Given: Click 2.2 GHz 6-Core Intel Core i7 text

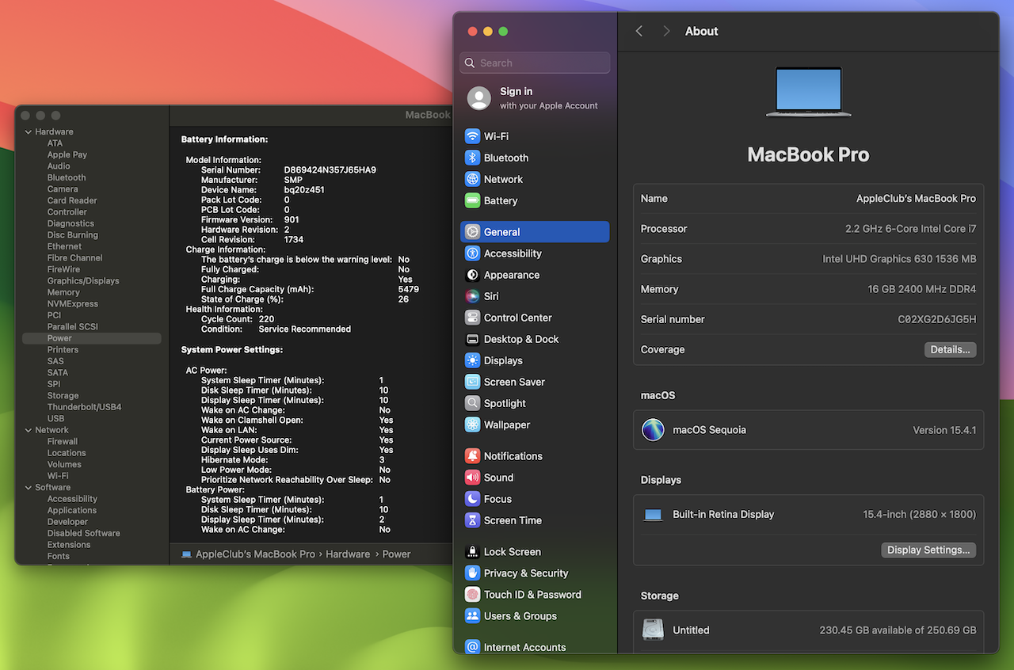Looking at the screenshot, I should [911, 229].
